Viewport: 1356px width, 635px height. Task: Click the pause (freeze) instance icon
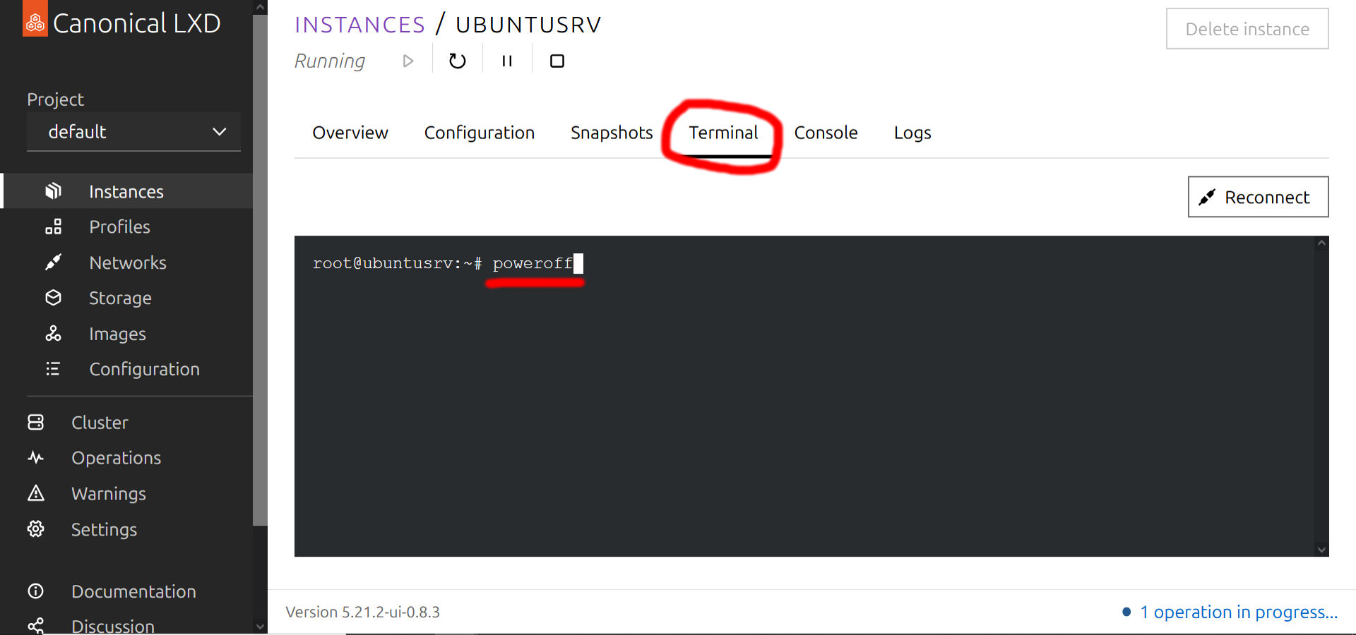click(x=507, y=61)
